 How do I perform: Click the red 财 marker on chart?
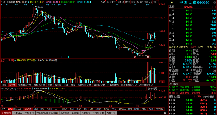[x=135, y=57]
